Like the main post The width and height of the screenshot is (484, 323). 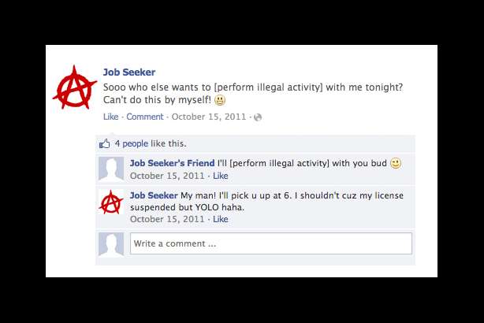coord(111,117)
